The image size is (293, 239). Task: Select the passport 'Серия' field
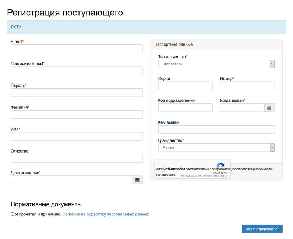(x=185, y=86)
